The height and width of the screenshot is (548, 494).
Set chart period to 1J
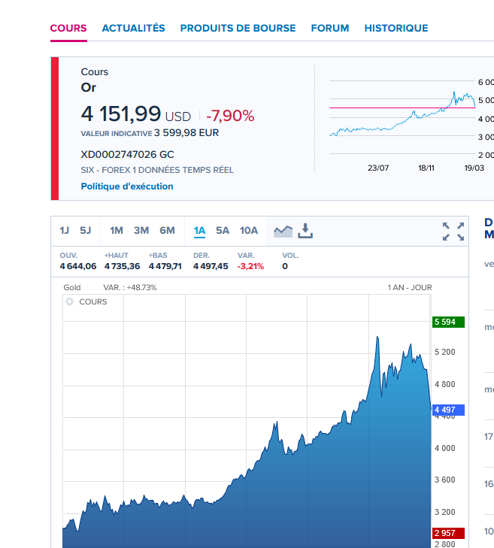click(65, 231)
